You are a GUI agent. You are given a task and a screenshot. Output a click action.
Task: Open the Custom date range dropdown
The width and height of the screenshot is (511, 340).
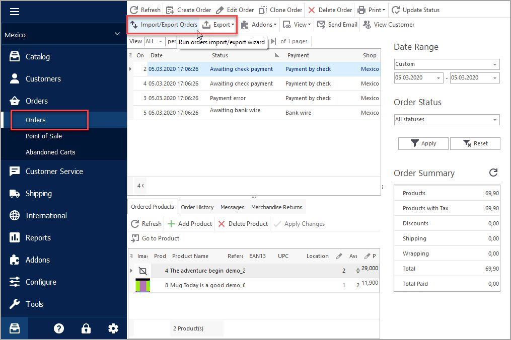pyautogui.click(x=447, y=64)
